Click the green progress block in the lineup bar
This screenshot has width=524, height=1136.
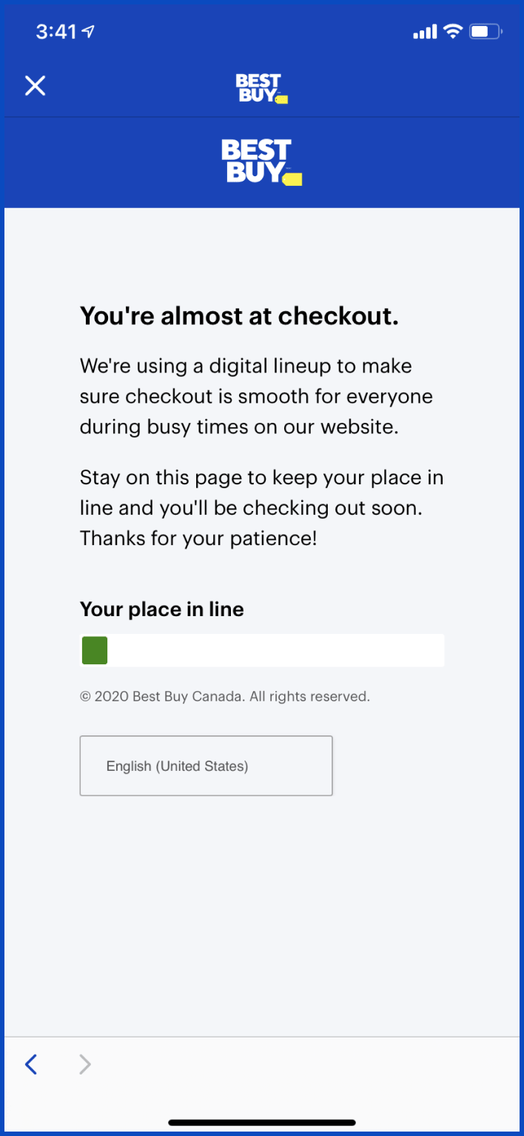pos(95,650)
